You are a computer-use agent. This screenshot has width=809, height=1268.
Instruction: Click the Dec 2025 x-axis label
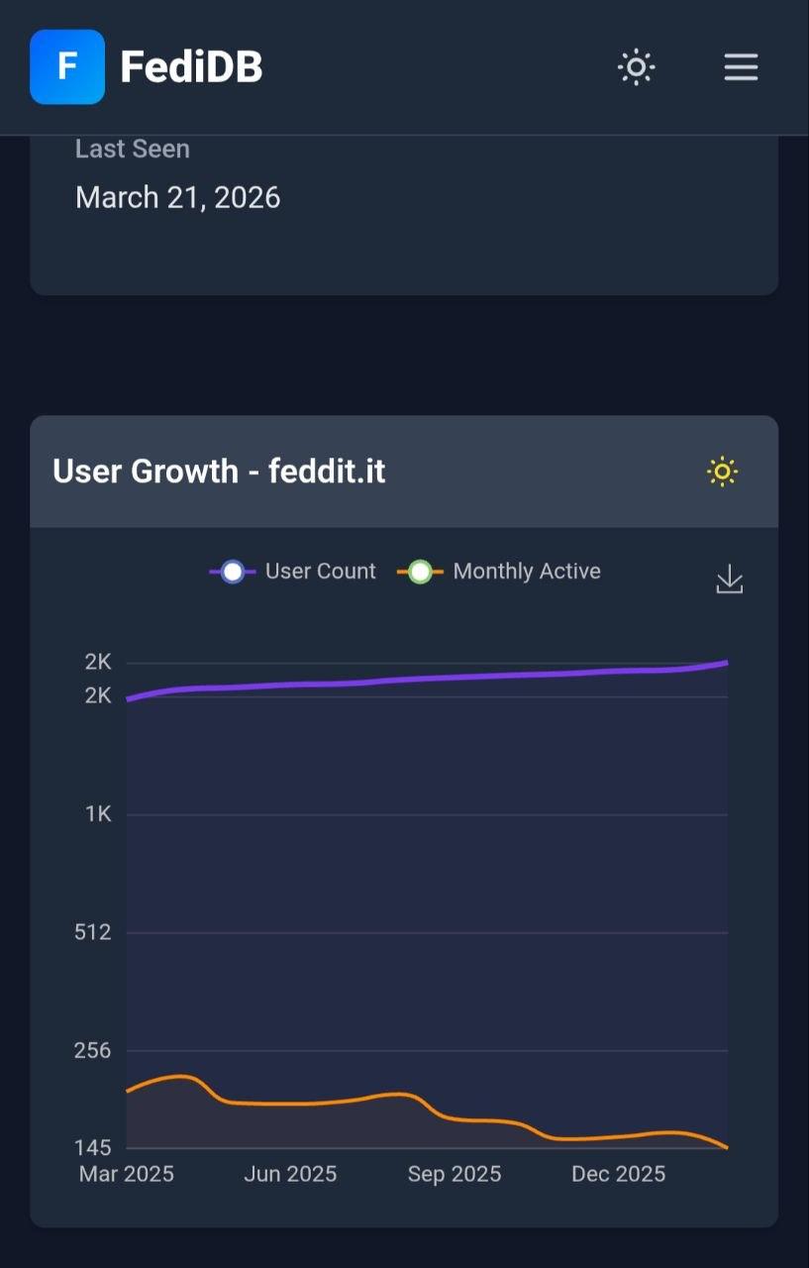(619, 1174)
